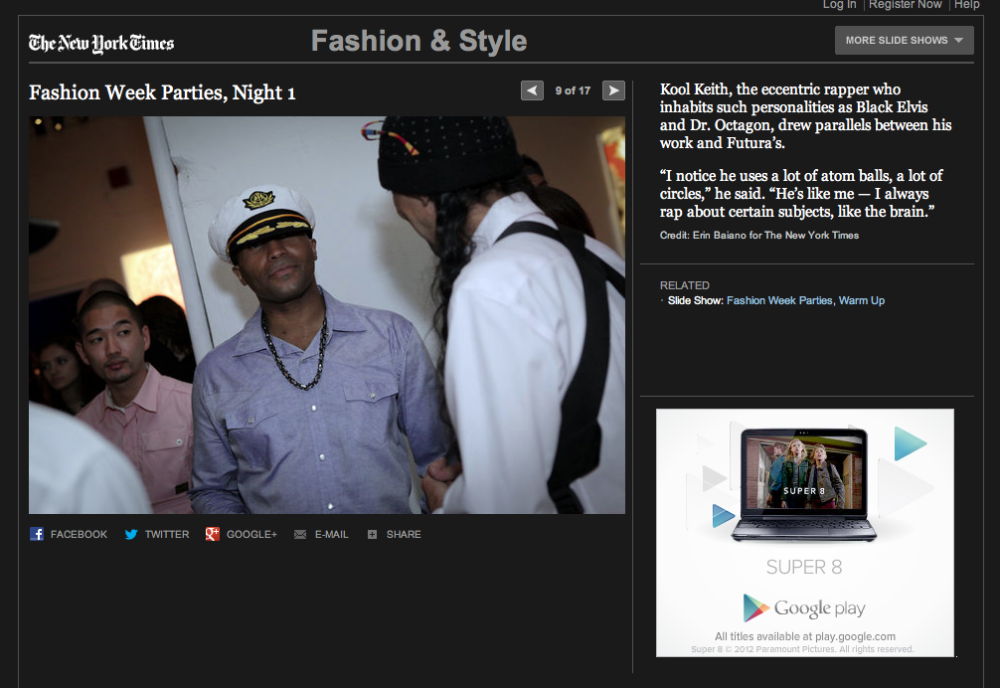Screen dimensions: 1000x688
Task: Click the Register Now link
Action: [x=905, y=5]
